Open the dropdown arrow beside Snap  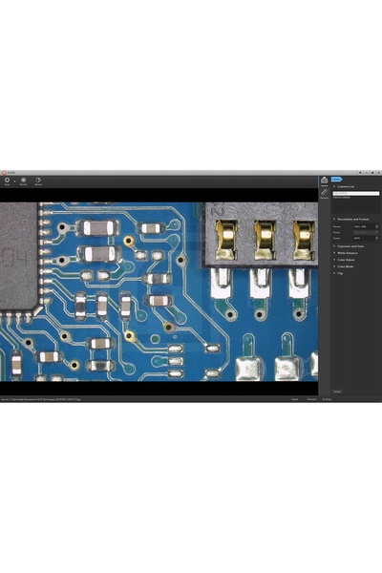14,181
